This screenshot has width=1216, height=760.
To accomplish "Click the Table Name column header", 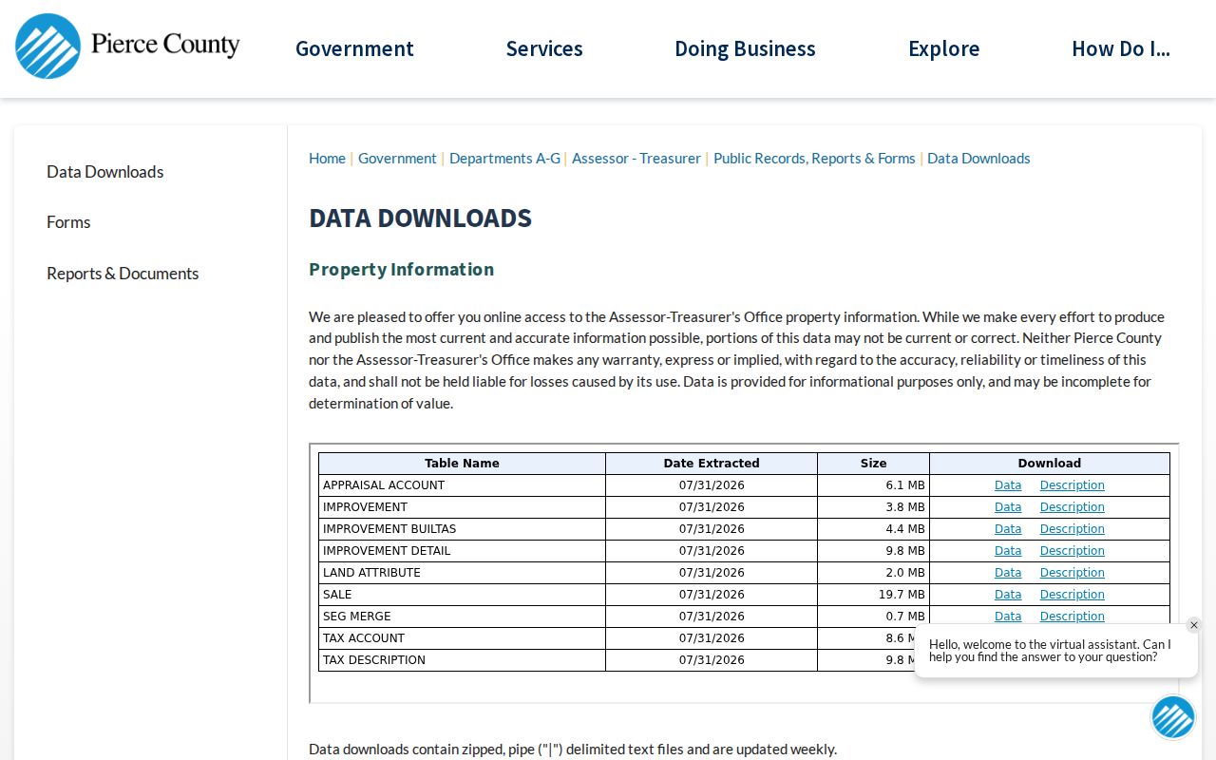I will [462, 464].
